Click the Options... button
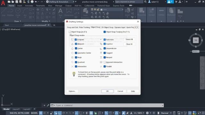205x115 pixels. (72, 91)
